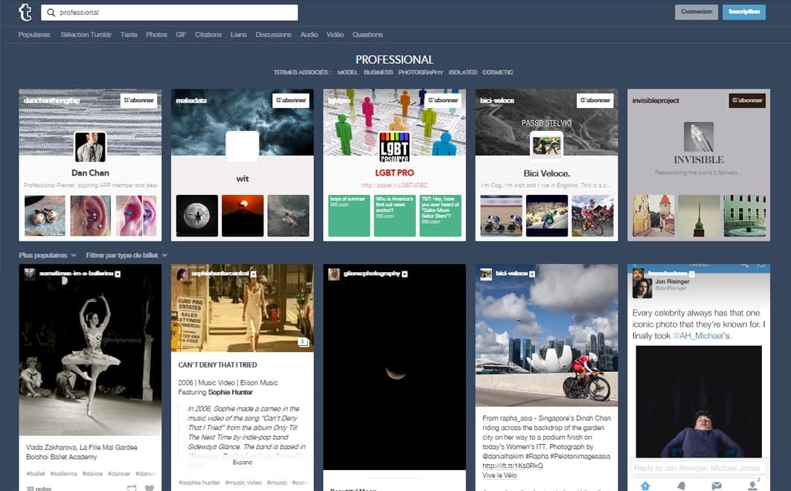The image size is (791, 491).
Task: Click sophiehuntercentral post avatar
Action: 182,274
